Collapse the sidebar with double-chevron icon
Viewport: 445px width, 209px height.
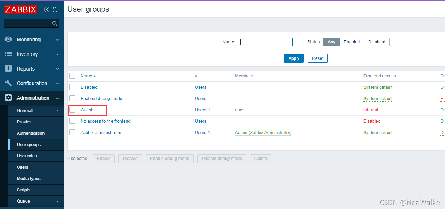(46, 9)
